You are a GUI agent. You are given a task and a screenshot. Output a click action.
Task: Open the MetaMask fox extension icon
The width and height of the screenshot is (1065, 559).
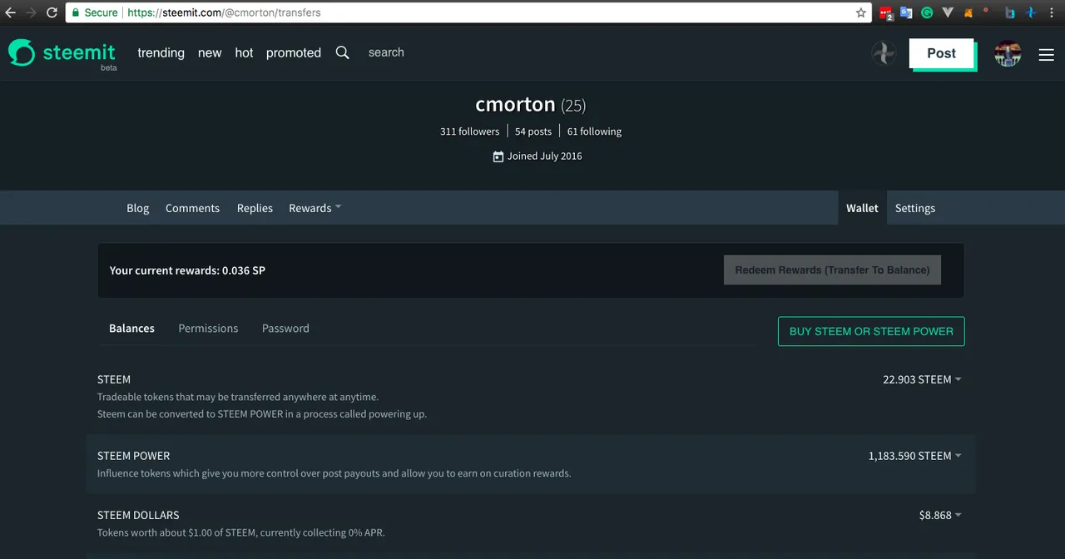[967, 12]
